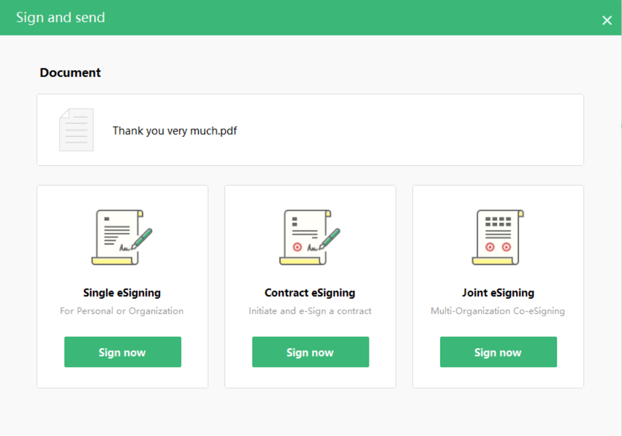The image size is (622, 436).
Task: Select the Thank you very much.pdf filename
Action: [x=174, y=131]
